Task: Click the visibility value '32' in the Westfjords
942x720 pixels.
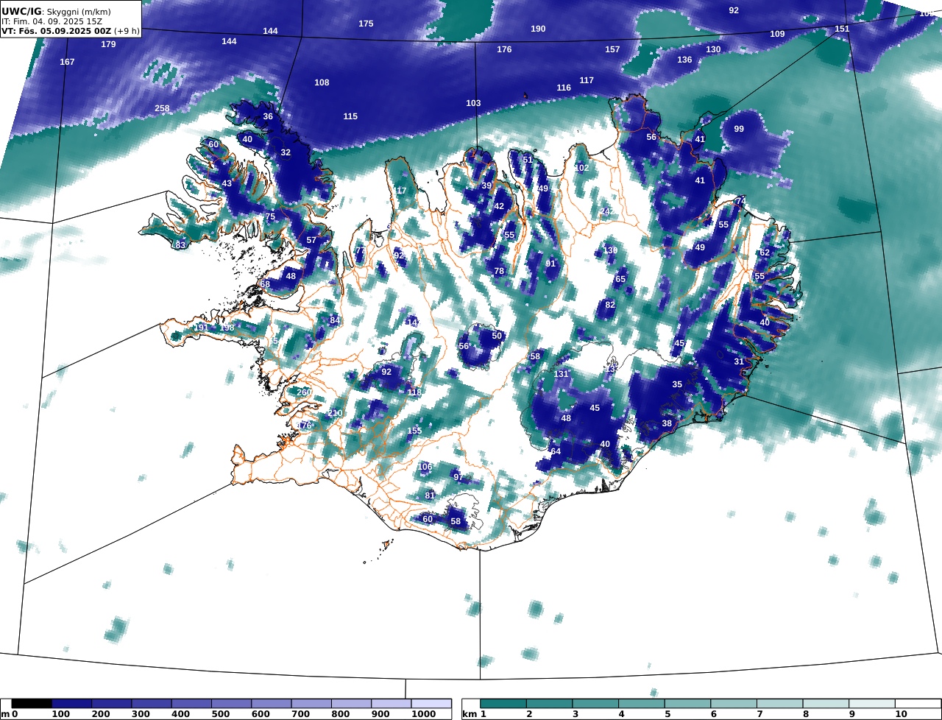Action: pos(286,152)
